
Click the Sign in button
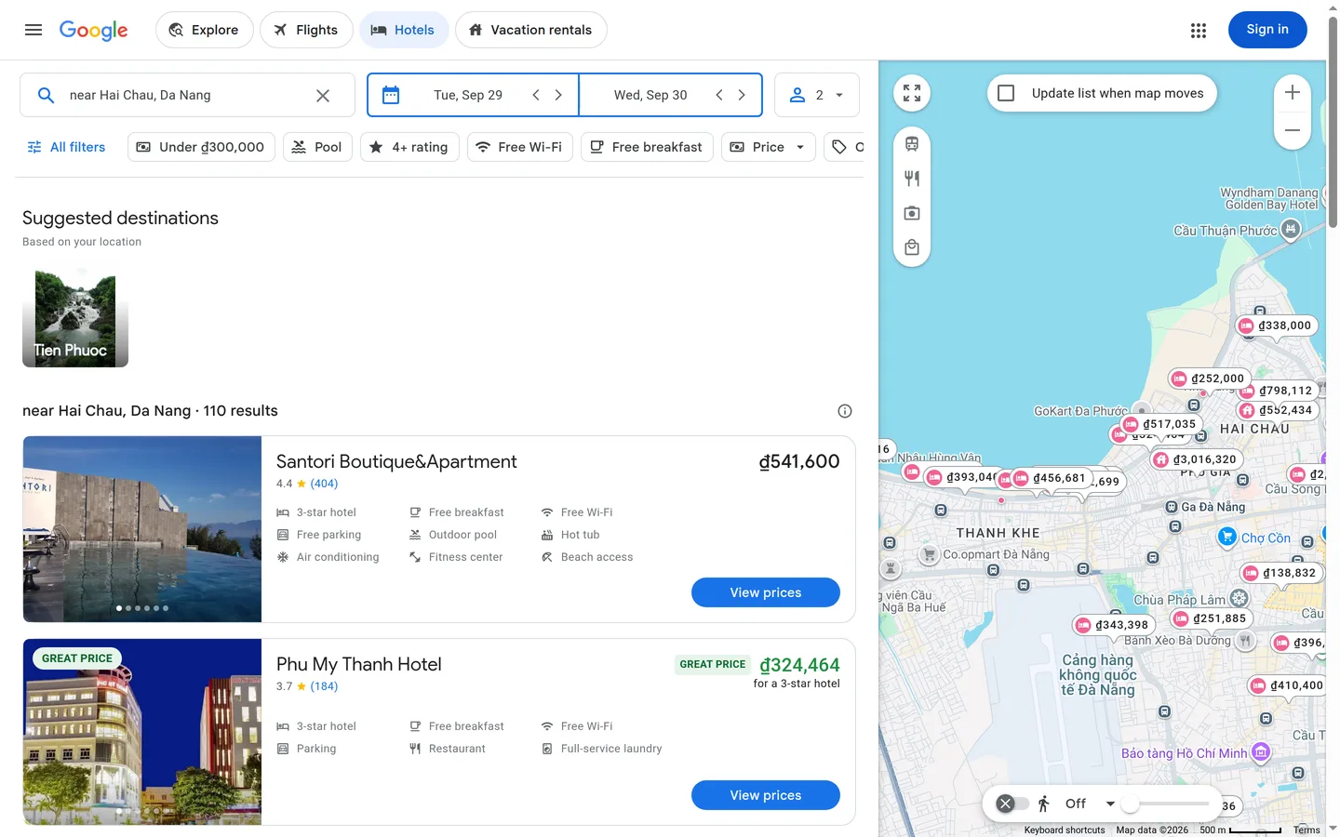pyautogui.click(x=1267, y=30)
